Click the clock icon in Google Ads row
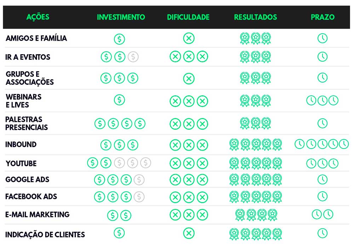354x246 pixels. 322,179
